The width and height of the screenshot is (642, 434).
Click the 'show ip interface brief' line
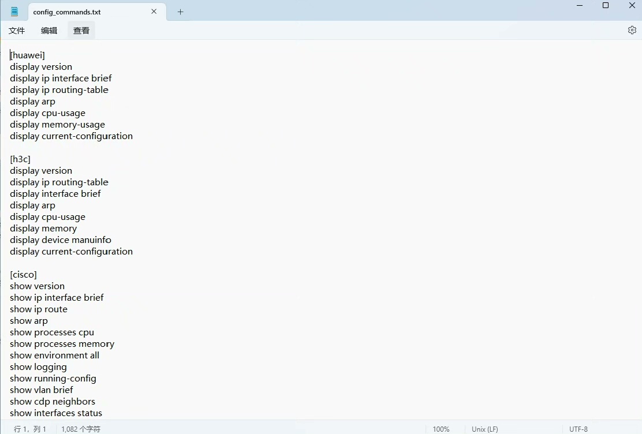(57, 298)
